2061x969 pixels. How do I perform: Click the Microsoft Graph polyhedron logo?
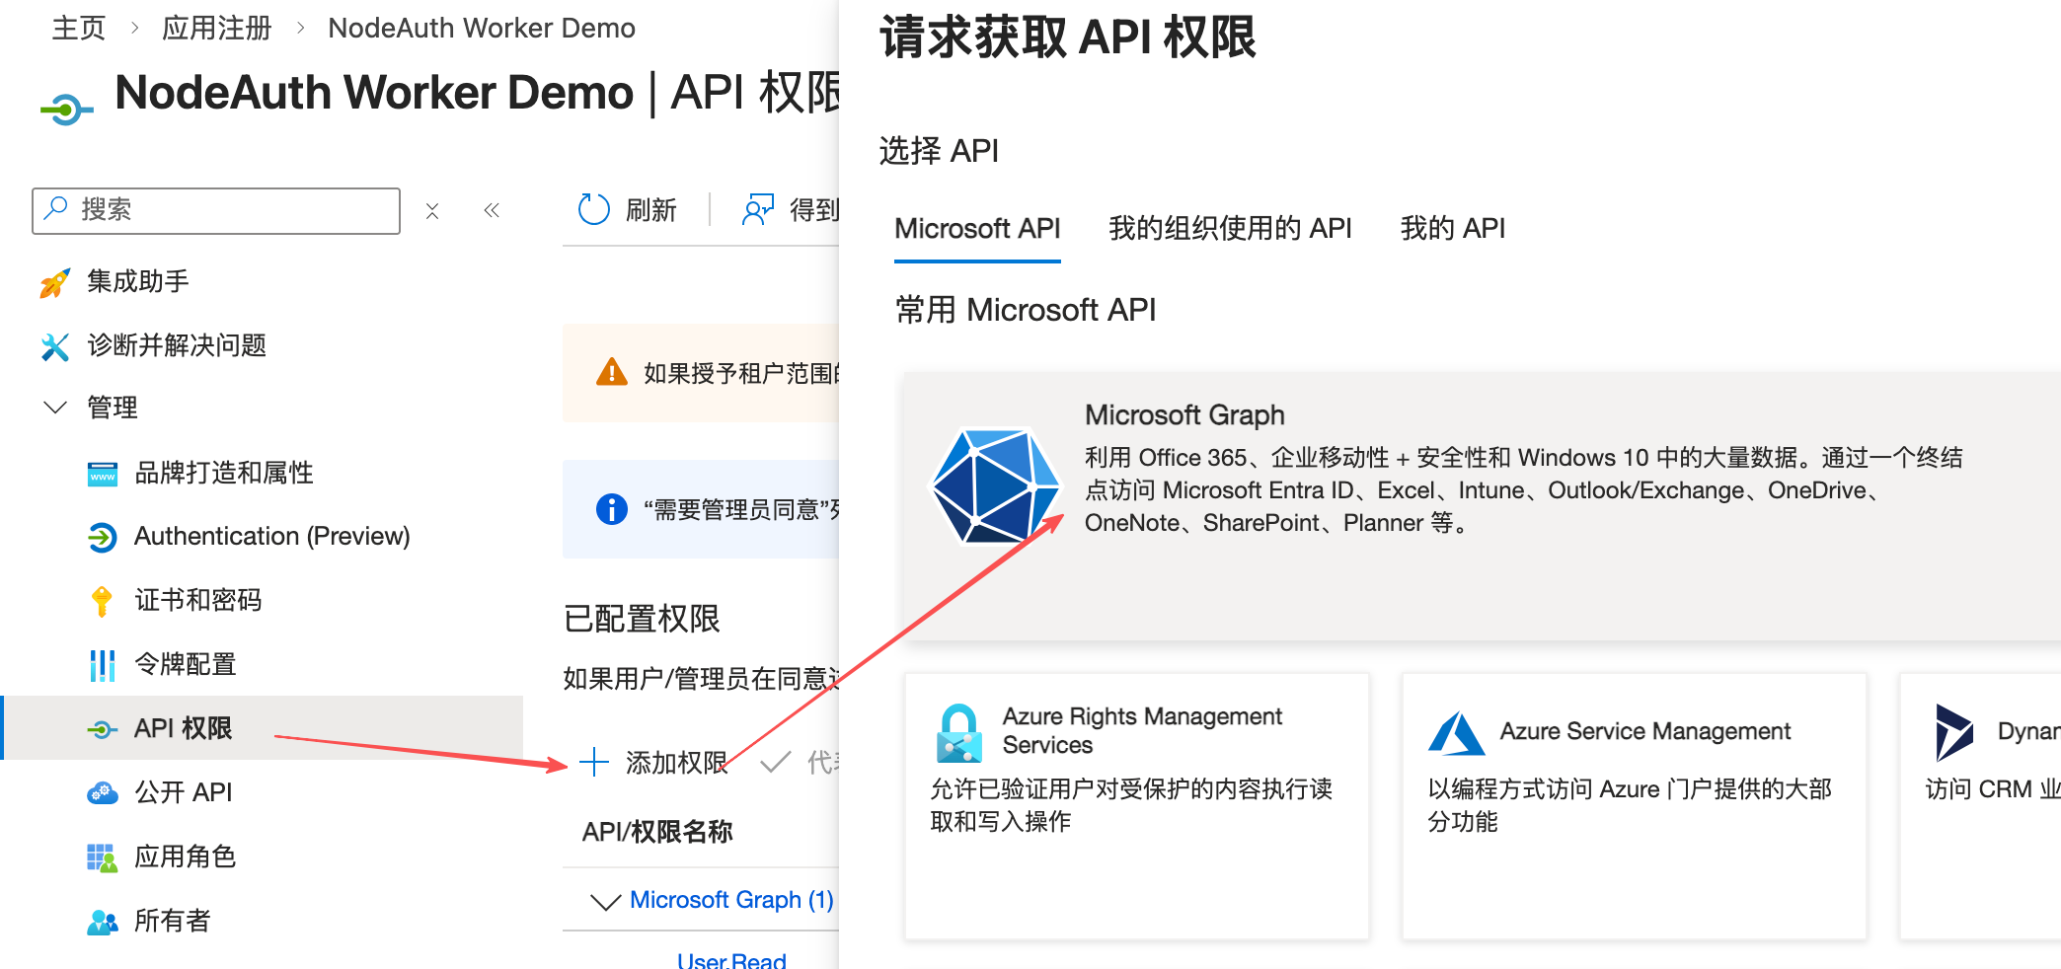(x=995, y=485)
